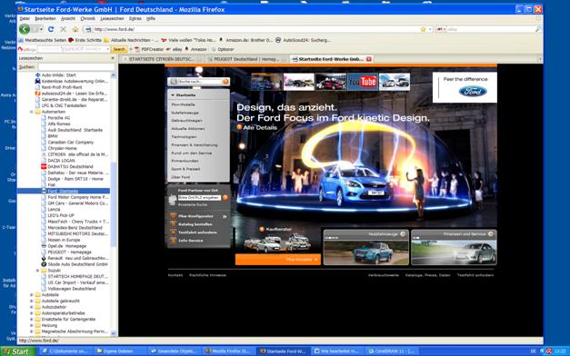Viewport: 570px width, 356px height.
Task: Click Alle Details link on hero
Action: point(256,127)
